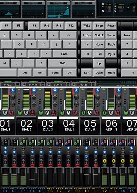This screenshot has height=193, width=137.
Task: Click the yellow S solo icon on strip 12
Action: tap(105, 161)
